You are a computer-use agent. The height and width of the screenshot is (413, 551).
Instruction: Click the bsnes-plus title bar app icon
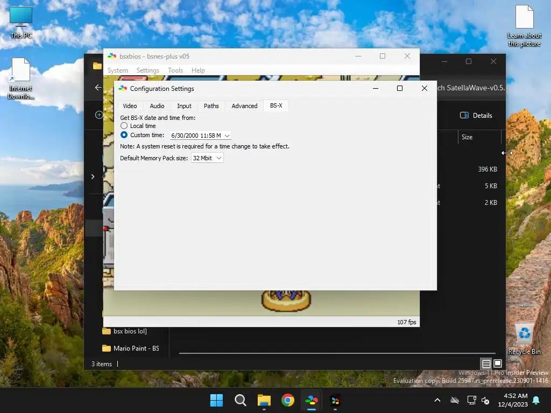(x=112, y=56)
